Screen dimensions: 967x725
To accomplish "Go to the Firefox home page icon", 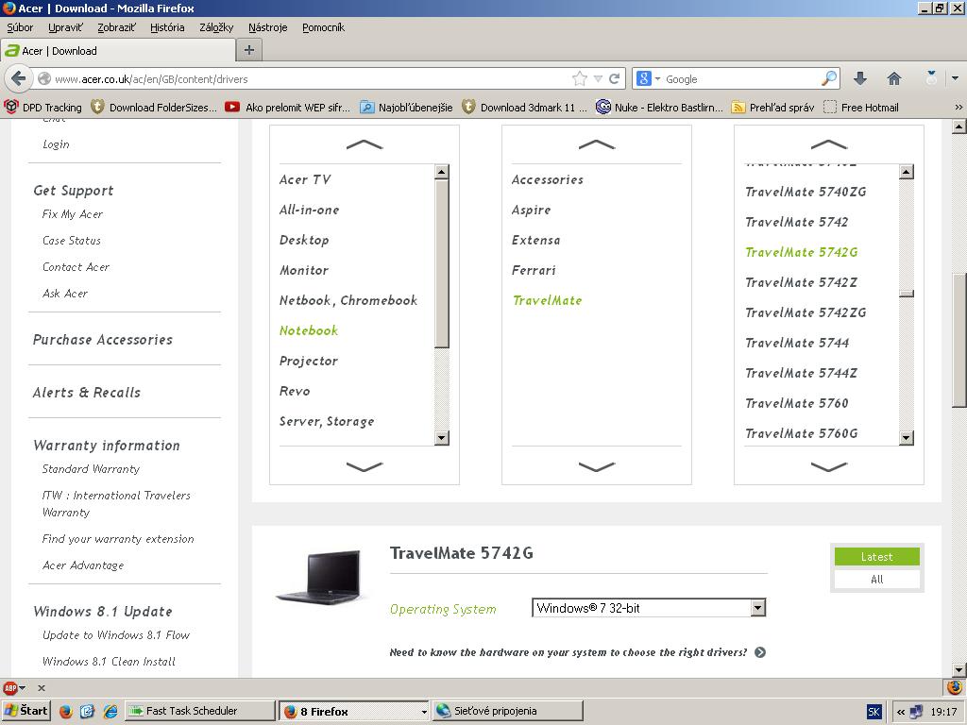I will pos(893,78).
